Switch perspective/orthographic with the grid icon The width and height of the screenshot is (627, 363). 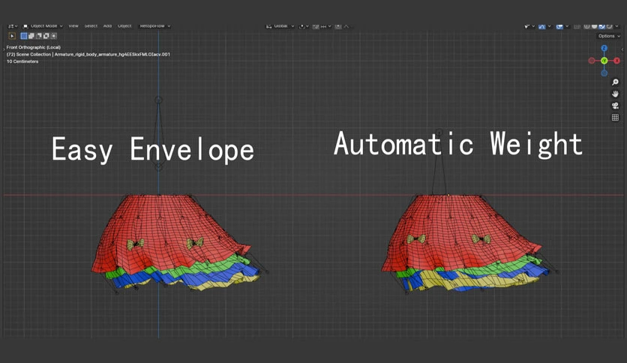[x=616, y=117]
